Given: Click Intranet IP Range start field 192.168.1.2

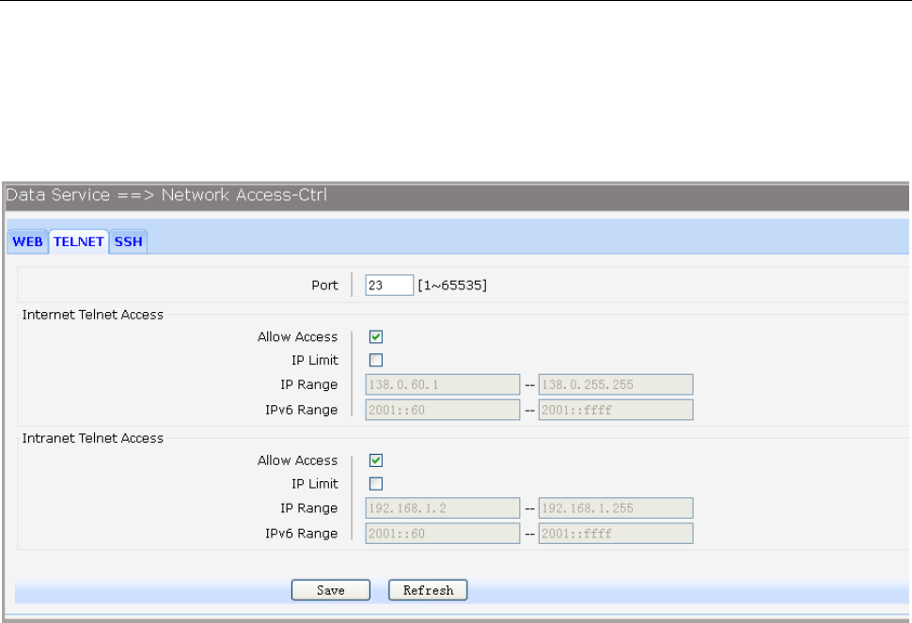Looking at the screenshot, I should tap(443, 508).
